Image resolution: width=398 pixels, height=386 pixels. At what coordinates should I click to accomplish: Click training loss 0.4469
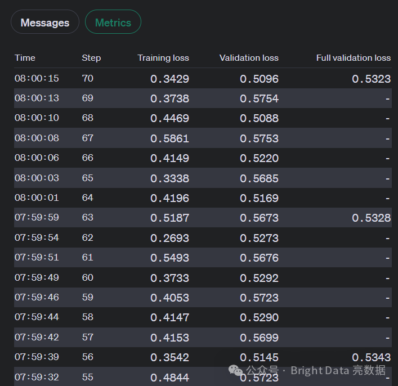(x=169, y=119)
